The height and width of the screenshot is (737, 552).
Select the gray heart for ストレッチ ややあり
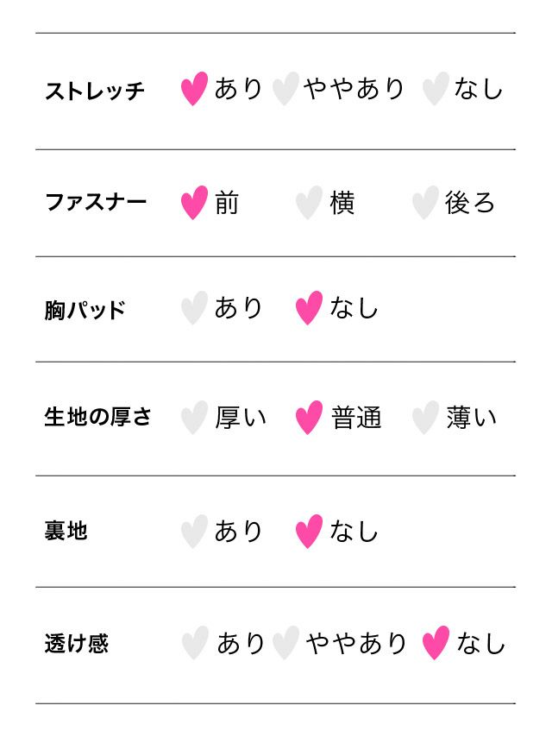coord(285,89)
